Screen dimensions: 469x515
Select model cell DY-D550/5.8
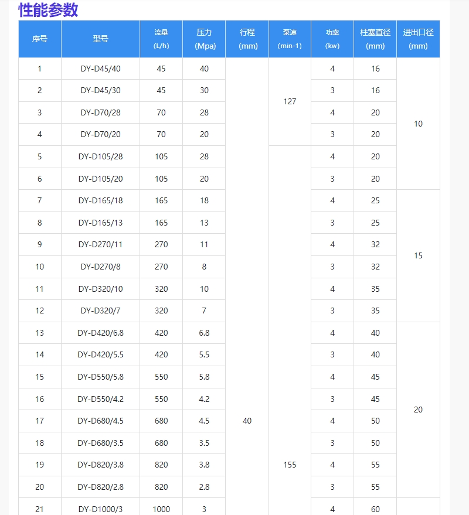[x=101, y=377]
